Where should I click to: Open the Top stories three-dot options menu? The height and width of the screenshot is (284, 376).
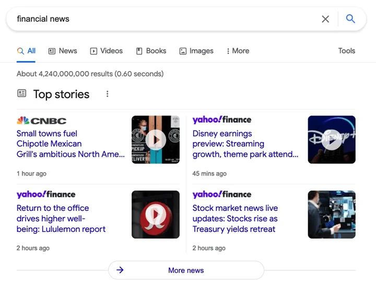(108, 94)
